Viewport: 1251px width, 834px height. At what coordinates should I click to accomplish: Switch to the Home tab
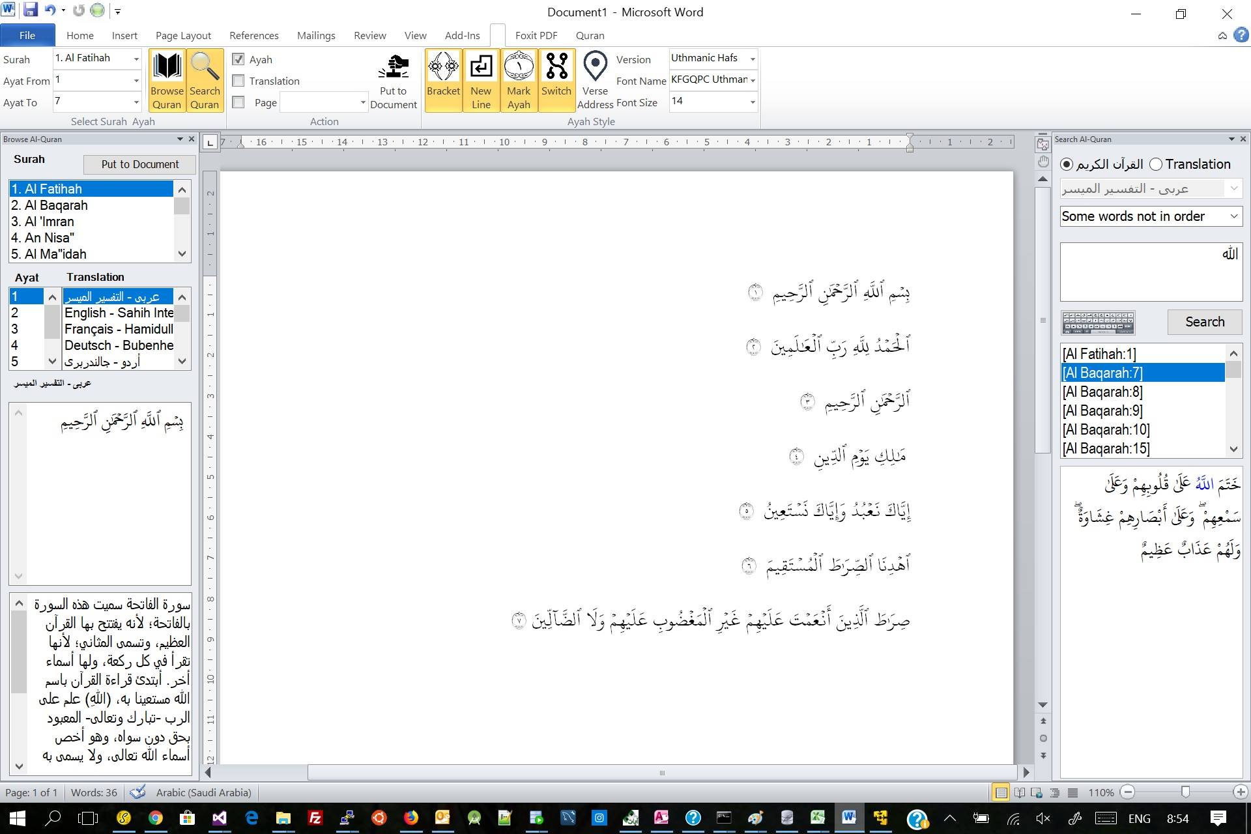(x=80, y=35)
